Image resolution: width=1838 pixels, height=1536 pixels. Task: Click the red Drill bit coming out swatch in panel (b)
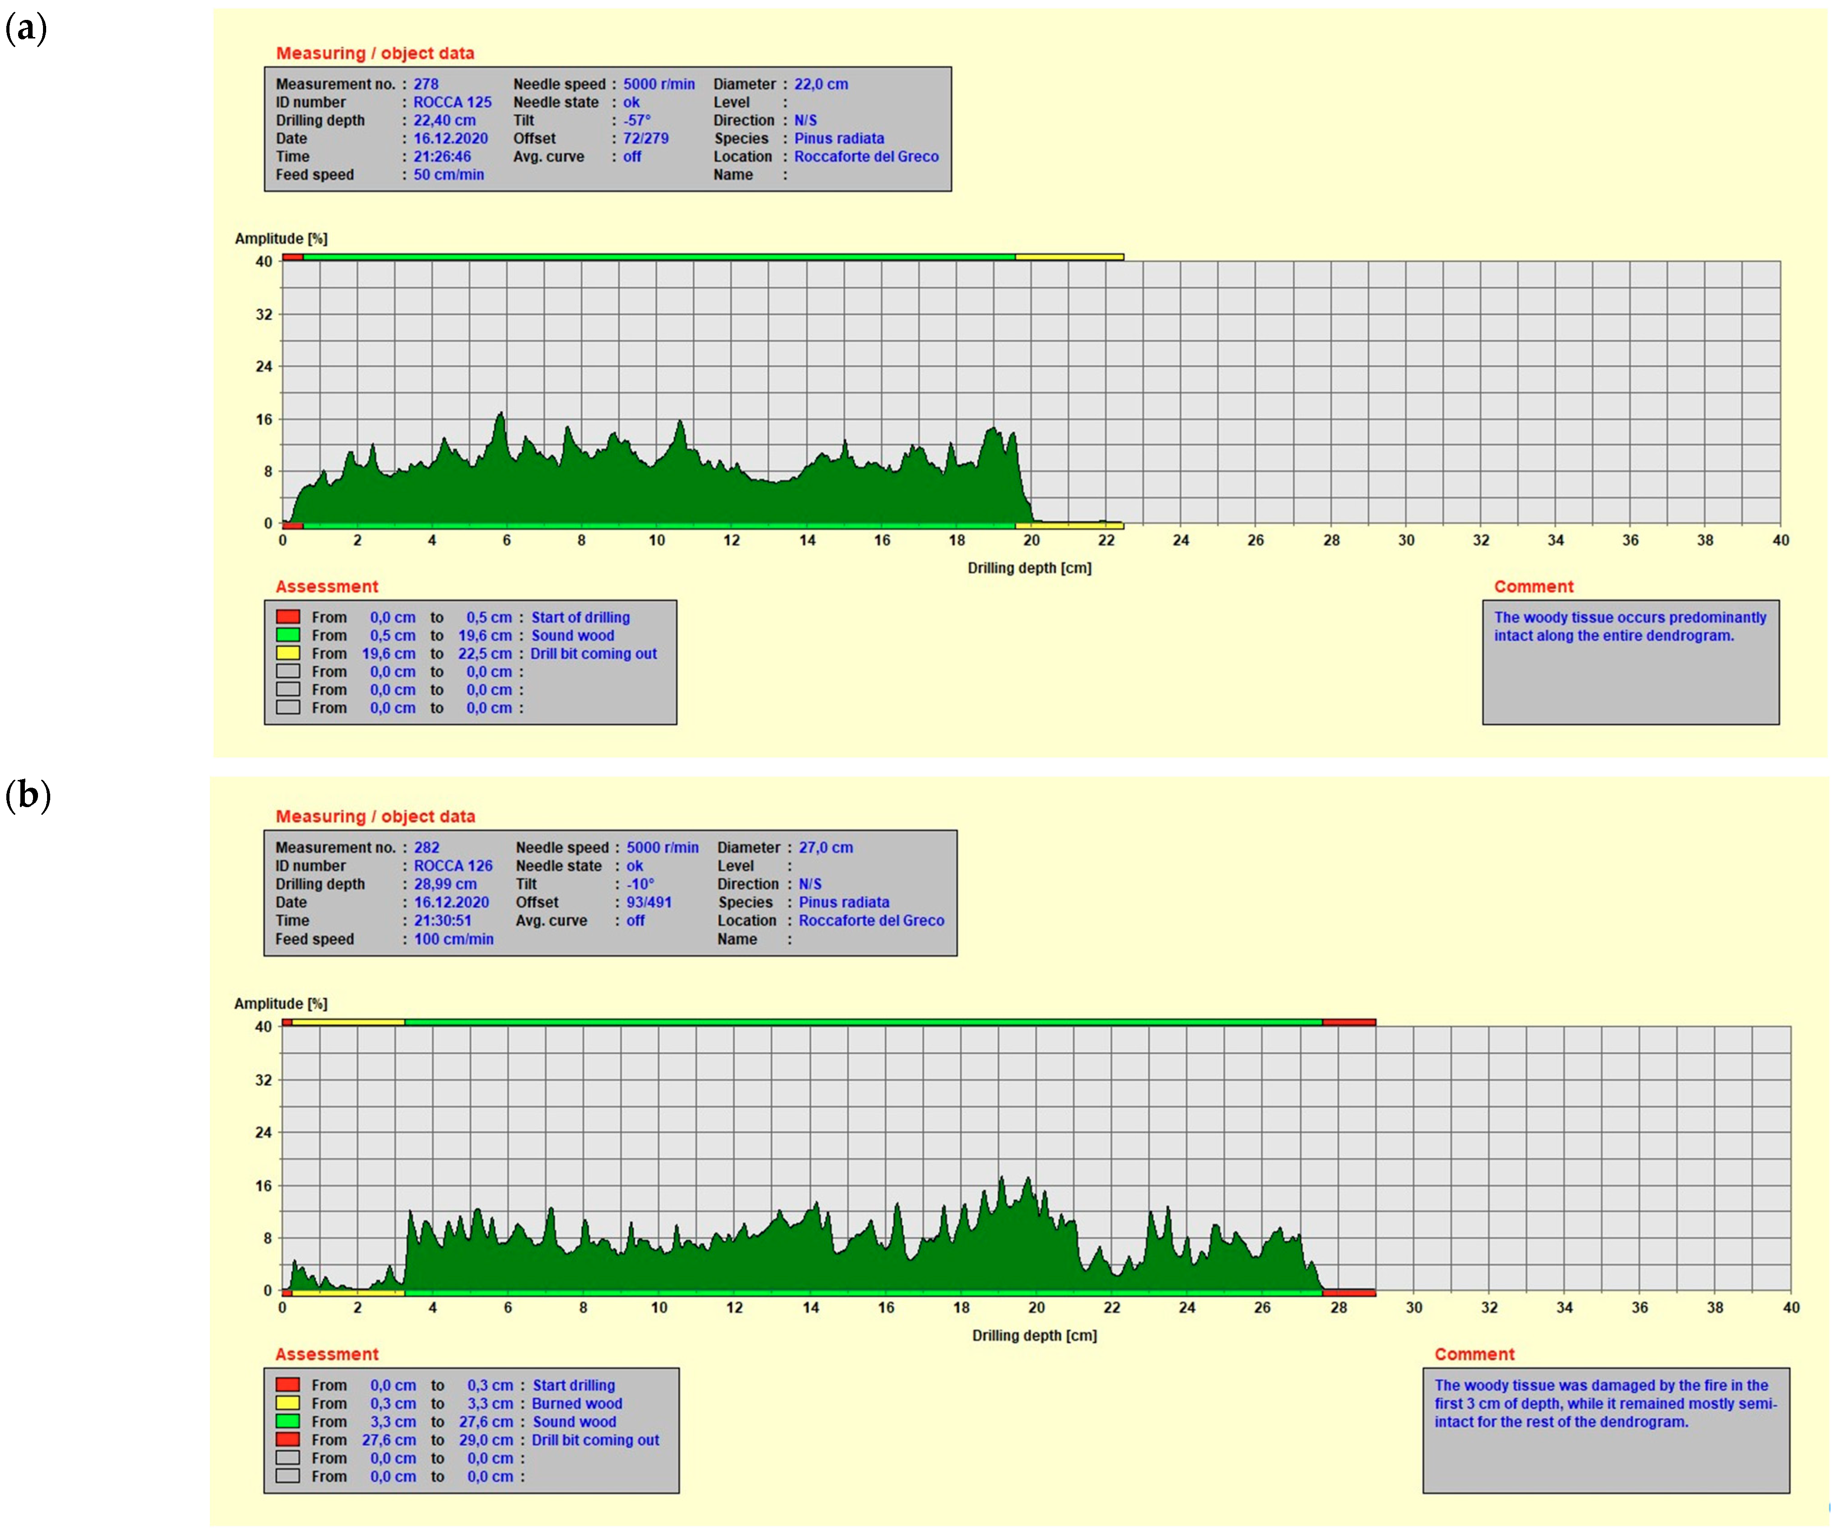click(288, 1440)
